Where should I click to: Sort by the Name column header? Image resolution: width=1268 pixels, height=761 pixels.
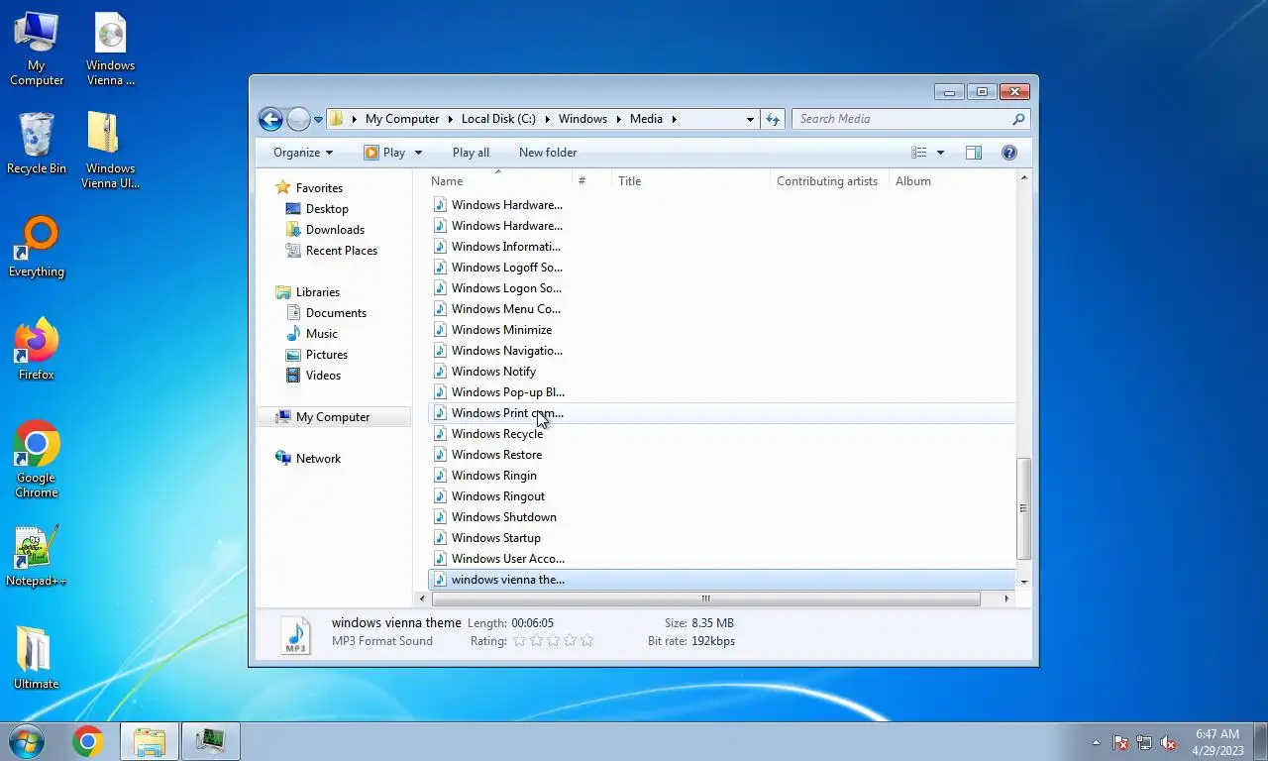[x=500, y=181]
